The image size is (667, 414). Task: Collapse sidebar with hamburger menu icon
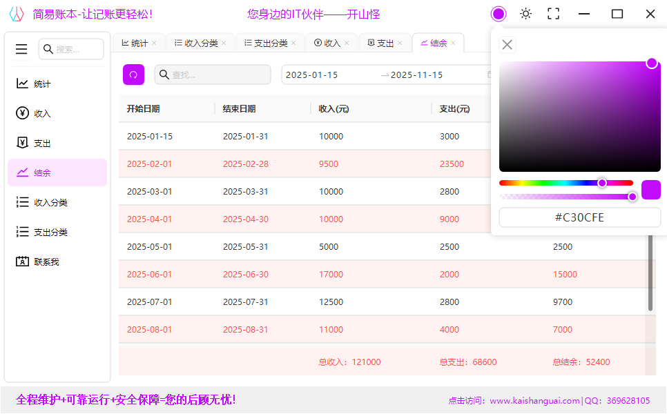point(21,49)
